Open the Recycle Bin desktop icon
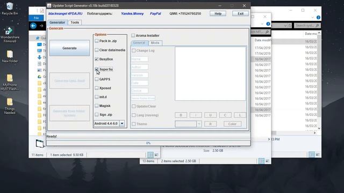Image resolution: width=344 pixels, height=193 pixels. (10, 9)
